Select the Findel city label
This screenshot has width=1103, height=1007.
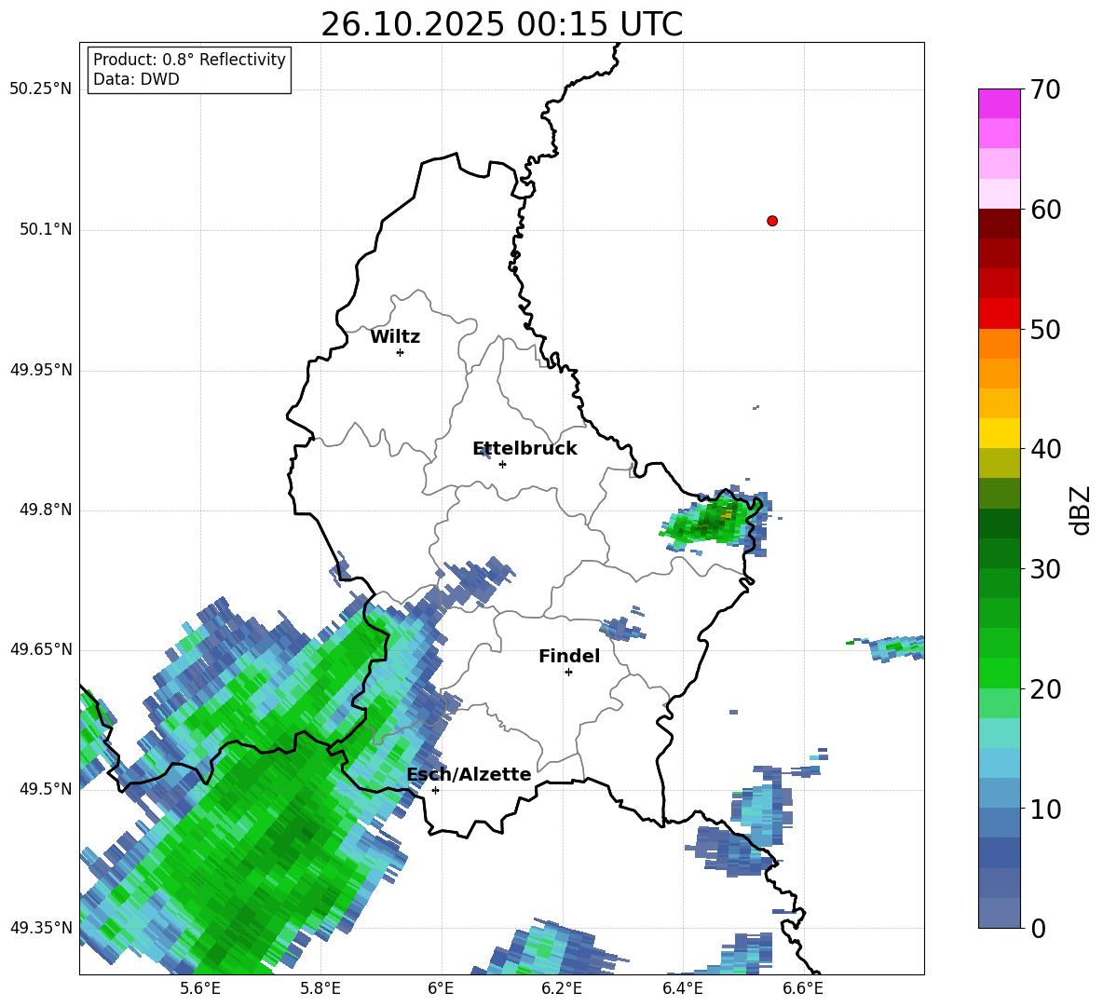point(569,656)
